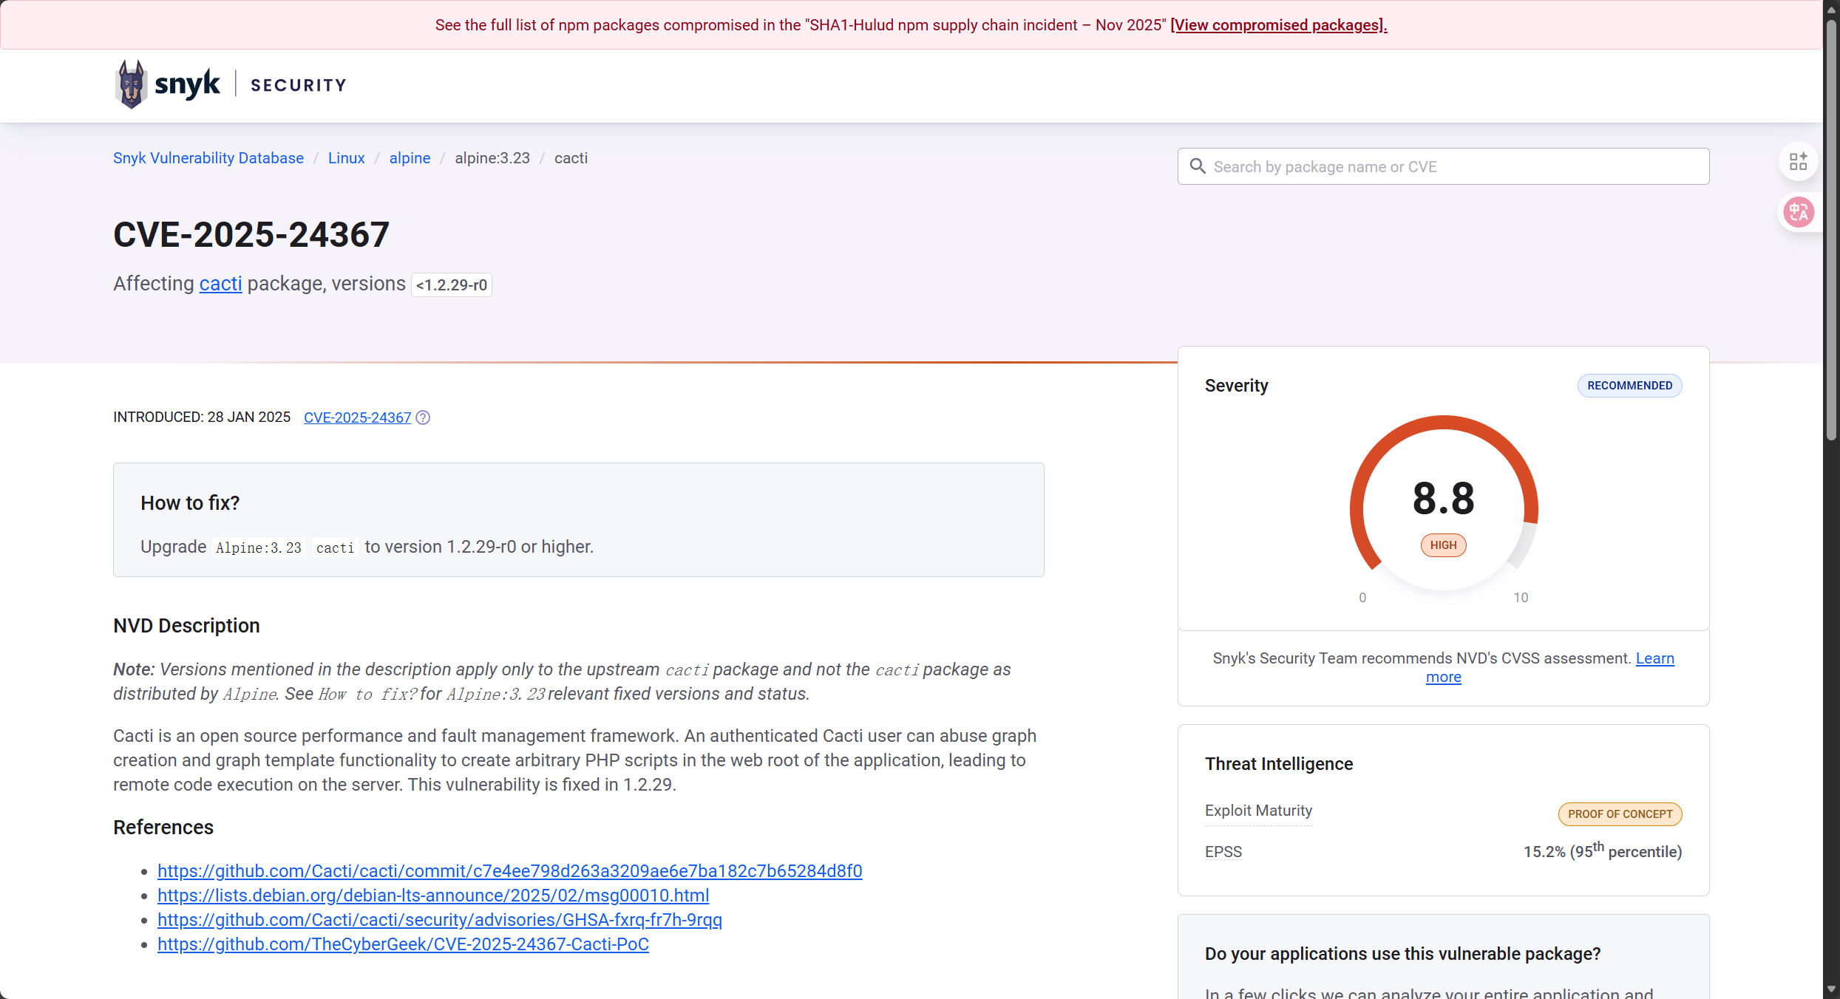Navigate to alpine breadcrumb link
This screenshot has height=999, width=1840.
[x=410, y=158]
